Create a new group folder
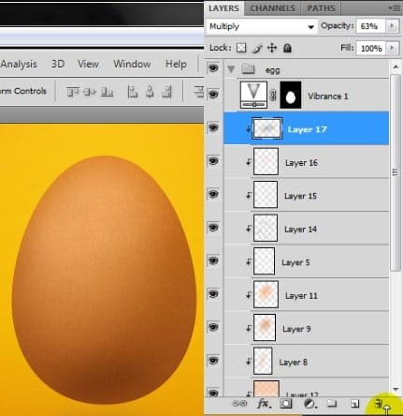403x416 pixels. [331, 404]
